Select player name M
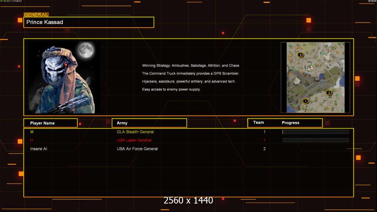Screen dimensions: 377x212 [x=32, y=132]
